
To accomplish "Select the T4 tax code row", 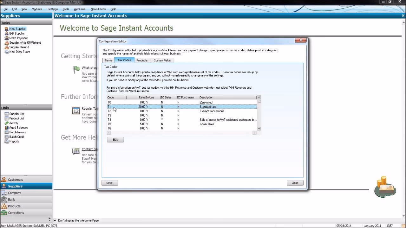I will [182, 120].
